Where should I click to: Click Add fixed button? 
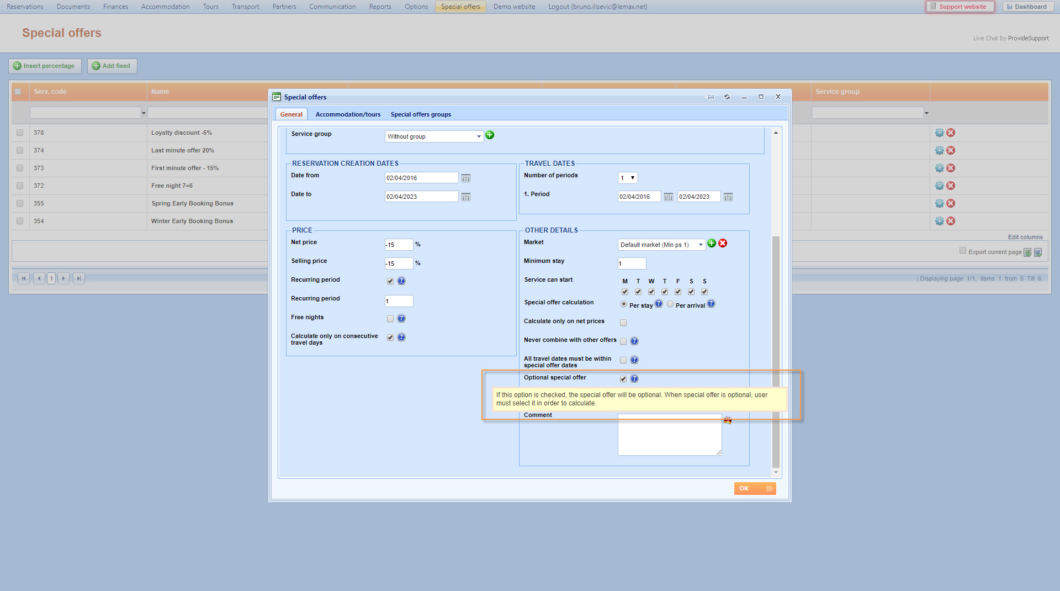pyautogui.click(x=112, y=66)
